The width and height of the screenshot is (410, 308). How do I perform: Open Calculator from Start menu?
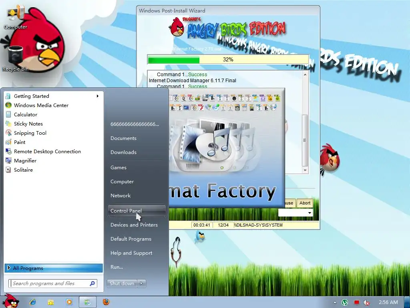point(54,114)
